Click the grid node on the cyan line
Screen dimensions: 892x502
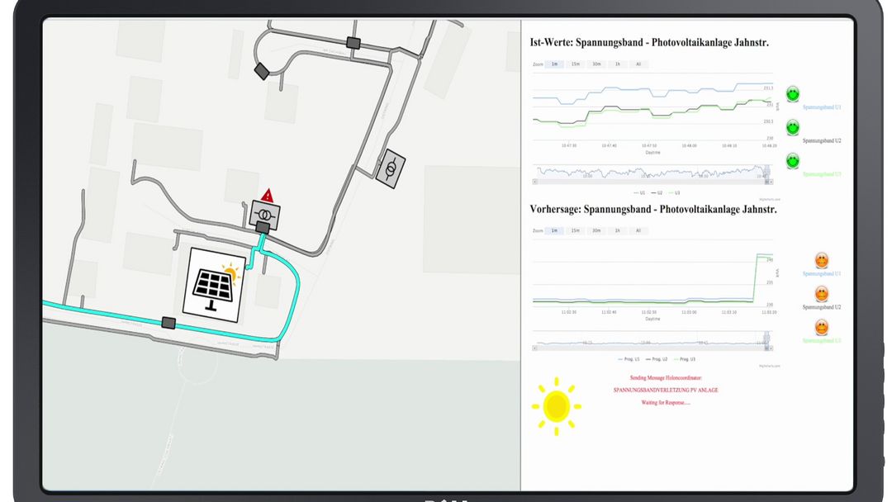[x=169, y=323]
